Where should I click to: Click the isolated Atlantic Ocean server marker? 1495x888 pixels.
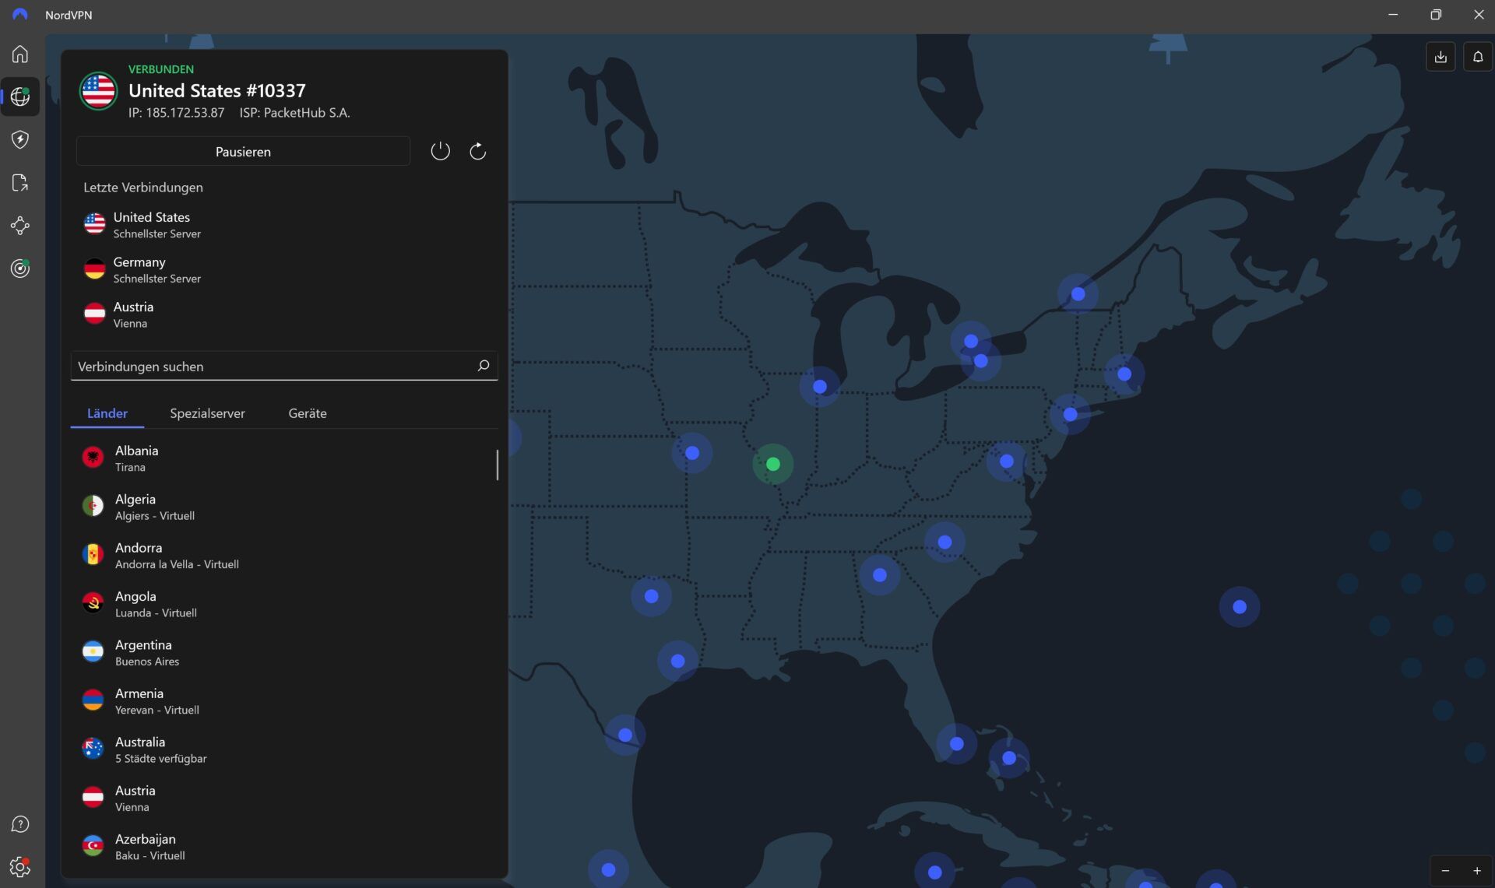point(1240,606)
